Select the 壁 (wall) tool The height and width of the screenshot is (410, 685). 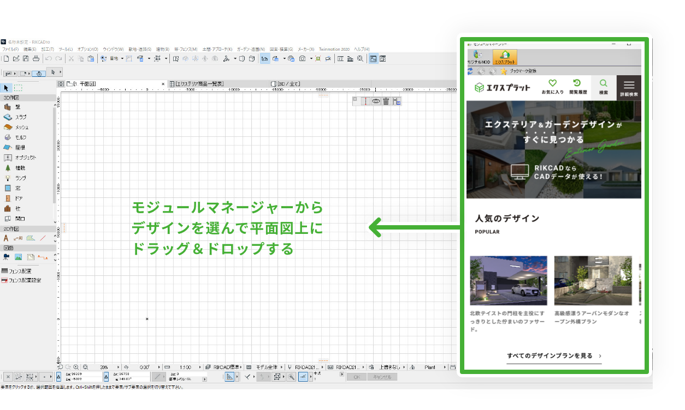pyautogui.click(x=16, y=107)
